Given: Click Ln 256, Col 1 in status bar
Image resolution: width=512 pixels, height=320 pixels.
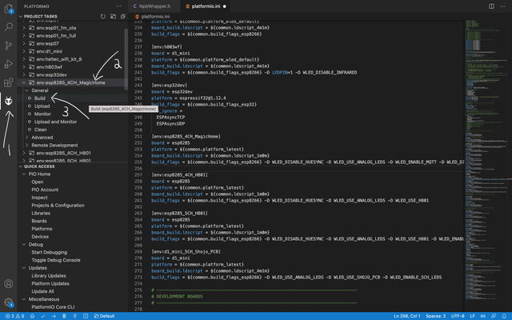Looking at the screenshot, I should (x=407, y=316).
